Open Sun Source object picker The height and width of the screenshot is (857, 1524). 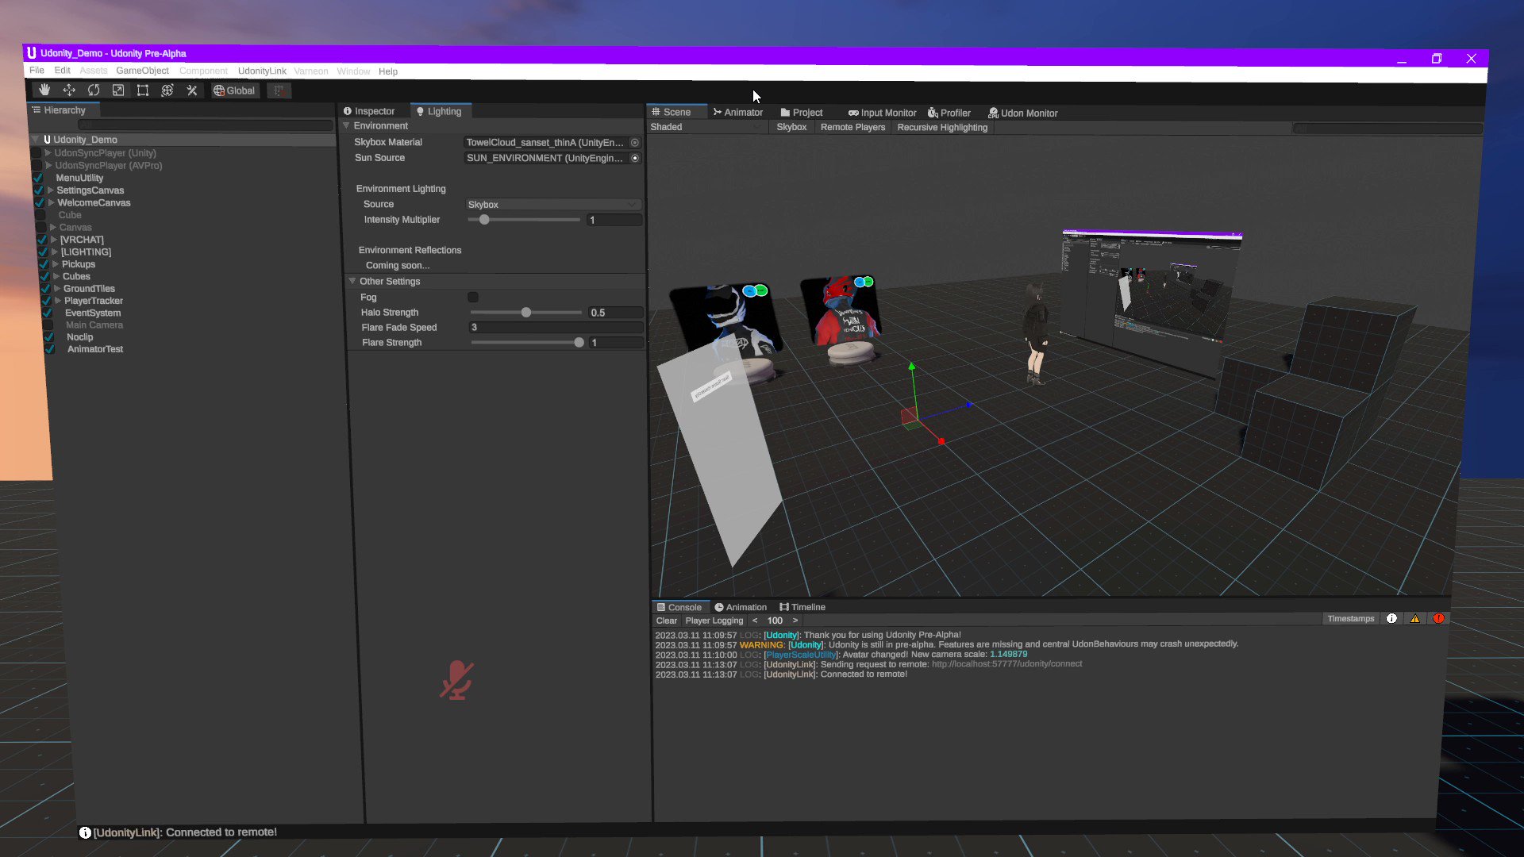tap(635, 158)
